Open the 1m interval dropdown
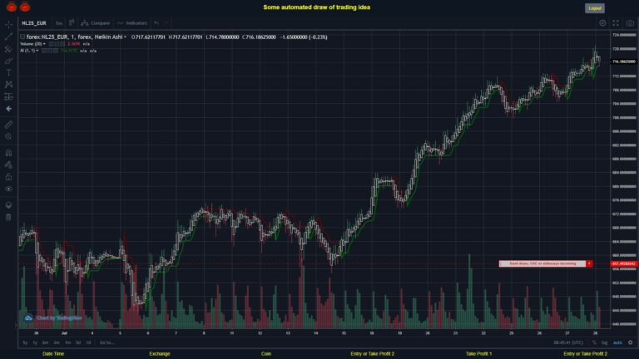The width and height of the screenshot is (639, 359). tap(59, 23)
